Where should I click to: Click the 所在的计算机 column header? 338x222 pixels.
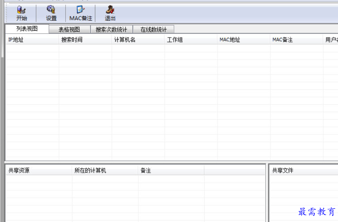[105, 170]
